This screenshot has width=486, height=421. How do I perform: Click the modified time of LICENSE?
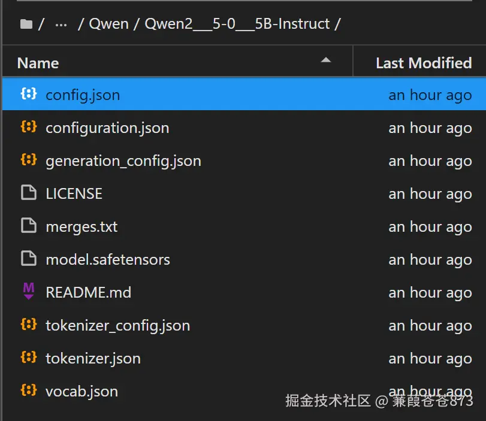tap(430, 194)
